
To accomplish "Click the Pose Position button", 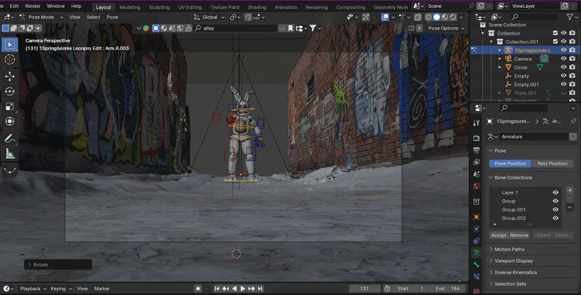I will tap(510, 163).
